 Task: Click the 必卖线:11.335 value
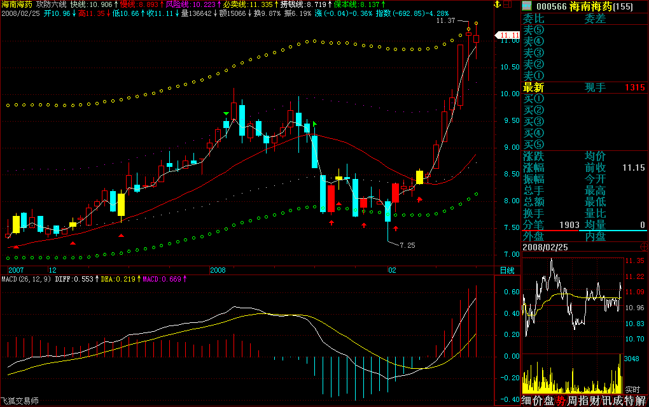(248, 4)
